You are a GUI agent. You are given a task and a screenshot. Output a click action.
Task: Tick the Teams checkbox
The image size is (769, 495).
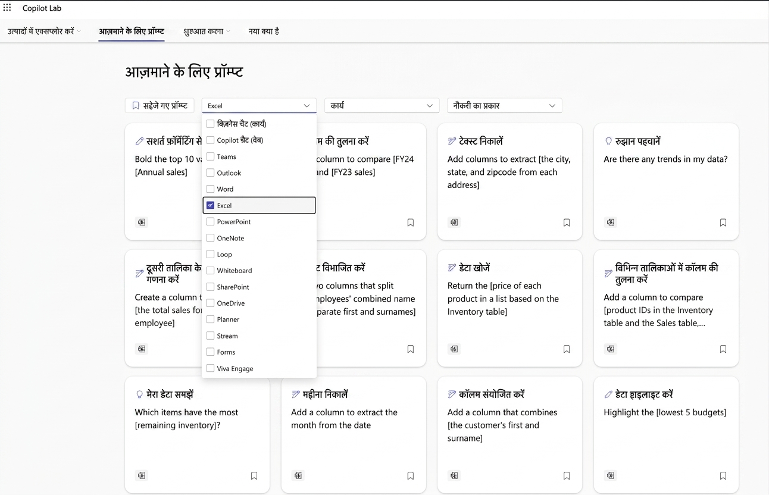tap(210, 156)
